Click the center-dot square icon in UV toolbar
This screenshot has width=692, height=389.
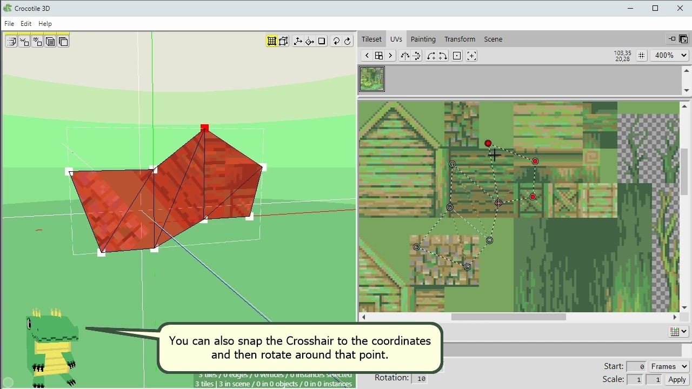point(457,56)
